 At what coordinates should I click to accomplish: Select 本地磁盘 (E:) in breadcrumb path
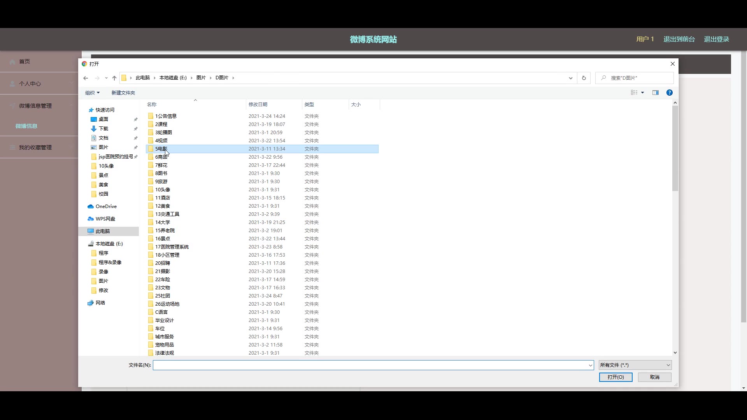(x=173, y=78)
